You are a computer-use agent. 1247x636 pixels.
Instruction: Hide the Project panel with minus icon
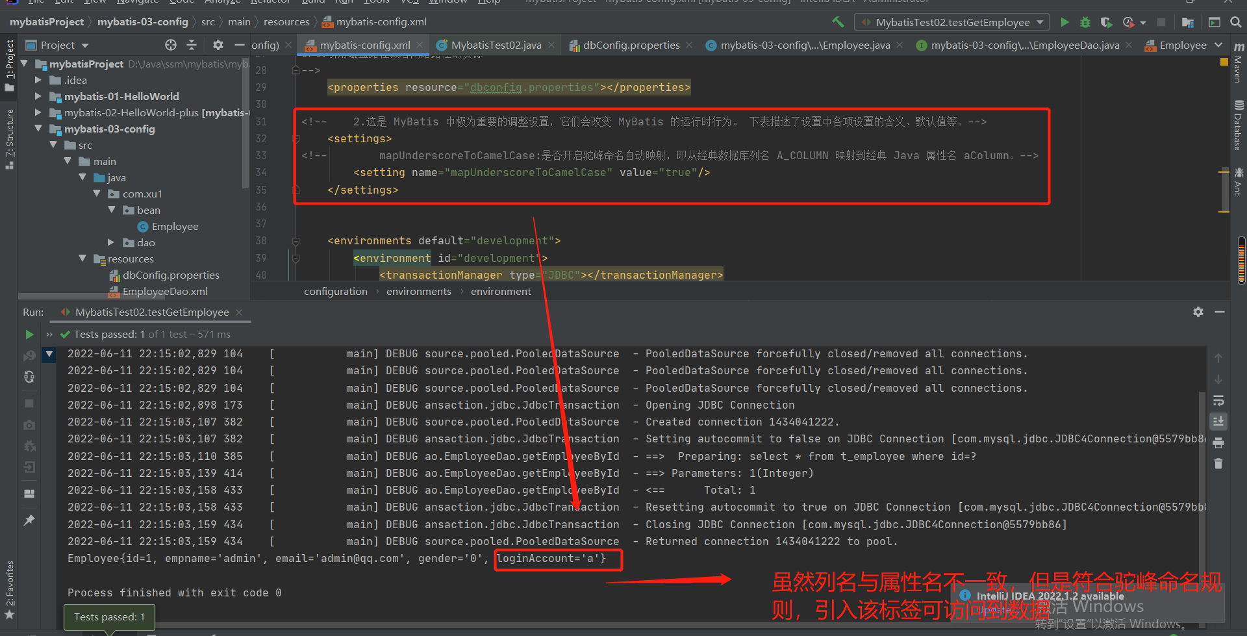coord(239,45)
